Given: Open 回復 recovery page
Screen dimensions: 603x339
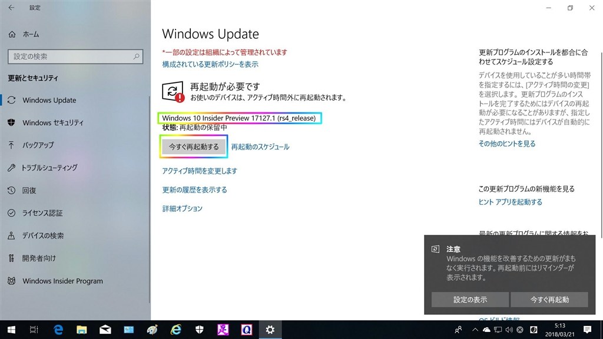Looking at the screenshot, I should point(29,190).
